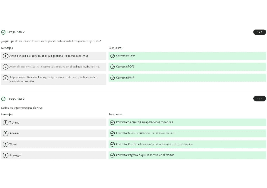Click the Pregunta 2 green check icon
Image resolution: width=267 pixels, height=188 pixels.
(x=3, y=32)
